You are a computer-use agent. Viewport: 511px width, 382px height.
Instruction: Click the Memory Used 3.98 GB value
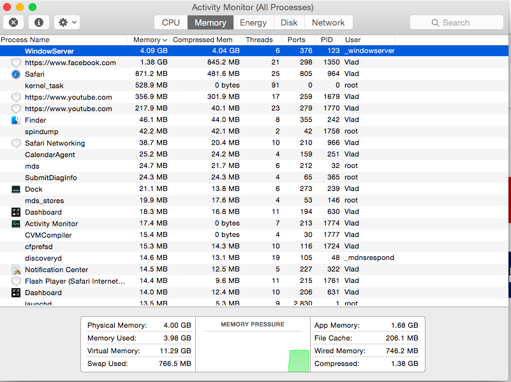point(177,338)
